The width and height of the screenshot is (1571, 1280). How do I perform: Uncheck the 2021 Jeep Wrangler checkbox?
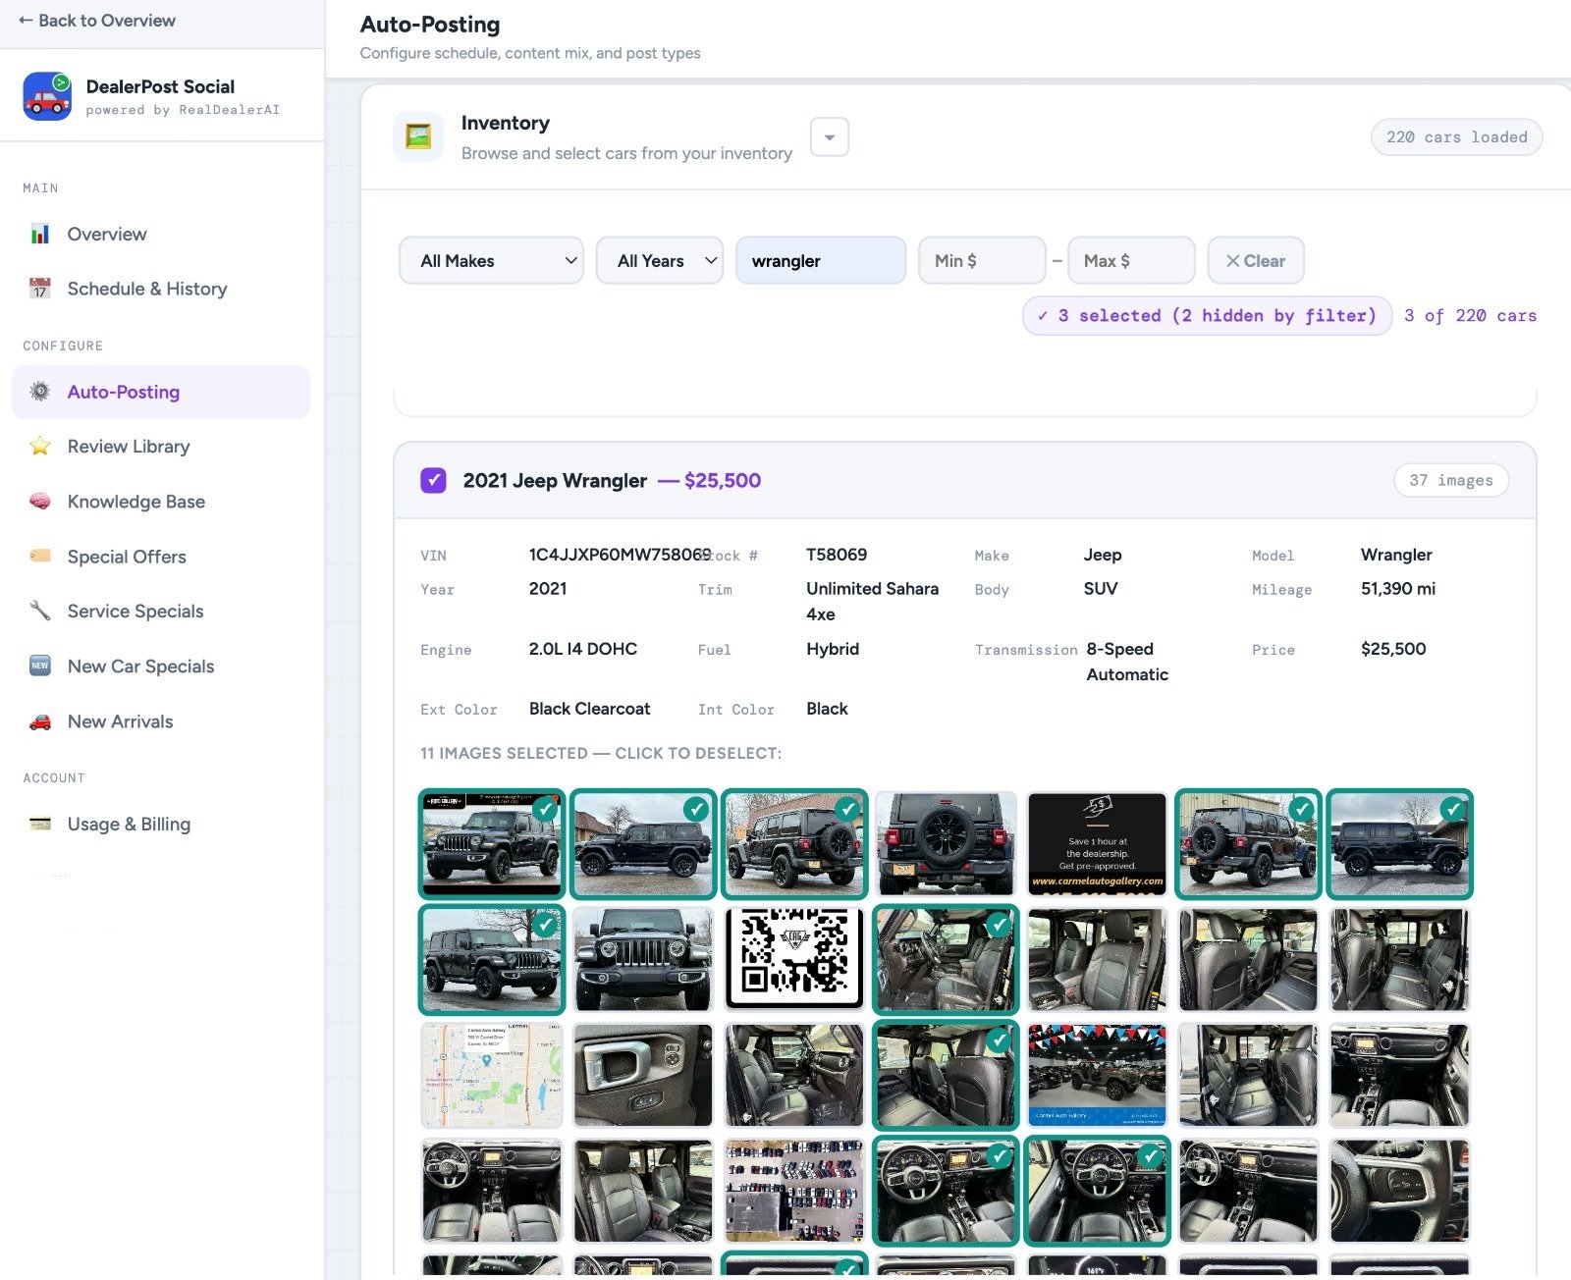pyautogui.click(x=433, y=480)
